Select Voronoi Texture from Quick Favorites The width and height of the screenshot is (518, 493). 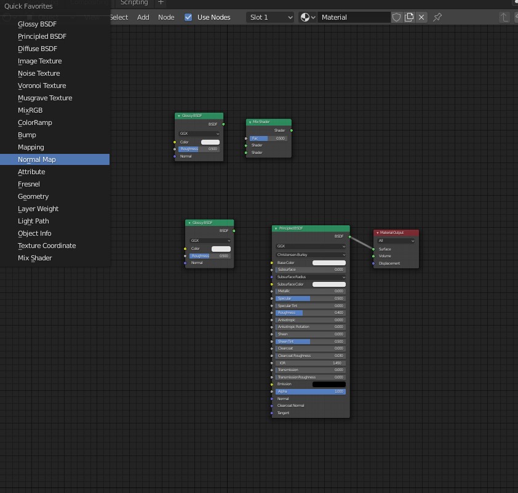[55, 86]
